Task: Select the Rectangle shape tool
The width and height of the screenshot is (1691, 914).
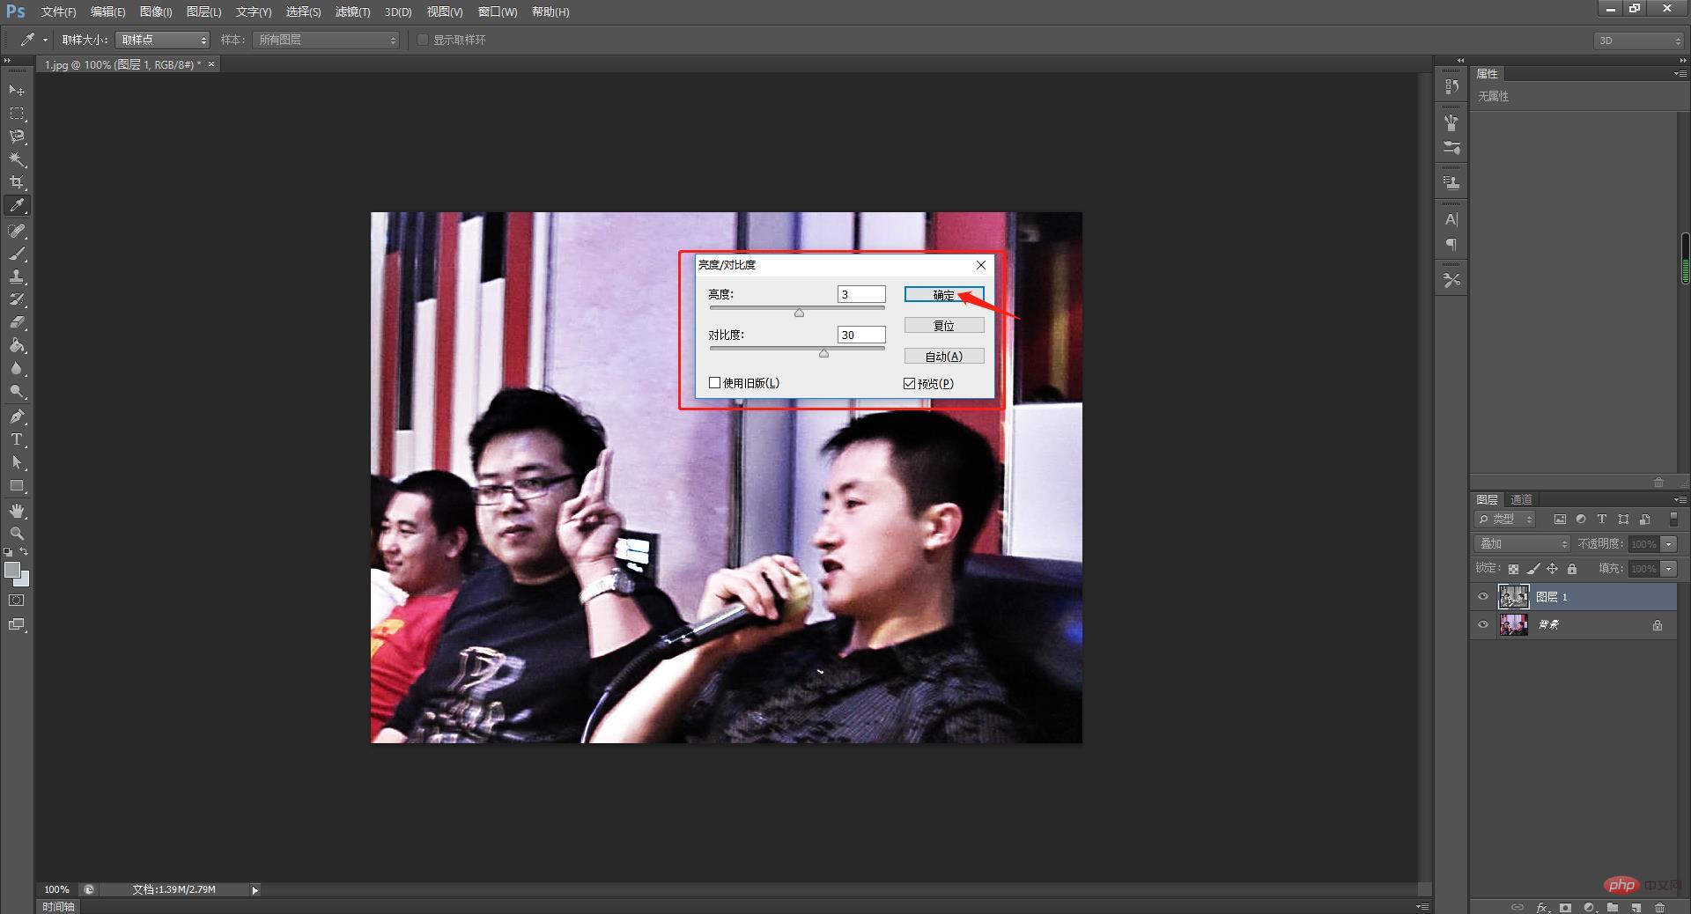Action: pyautogui.click(x=17, y=485)
